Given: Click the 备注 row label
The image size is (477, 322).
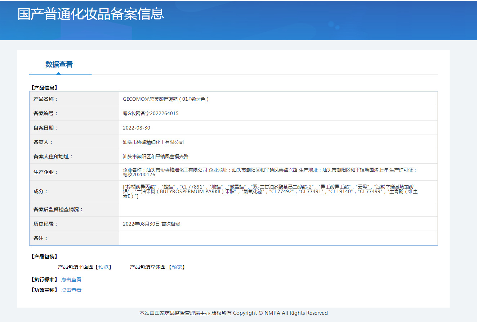Looking at the screenshot, I should tap(40, 238).
